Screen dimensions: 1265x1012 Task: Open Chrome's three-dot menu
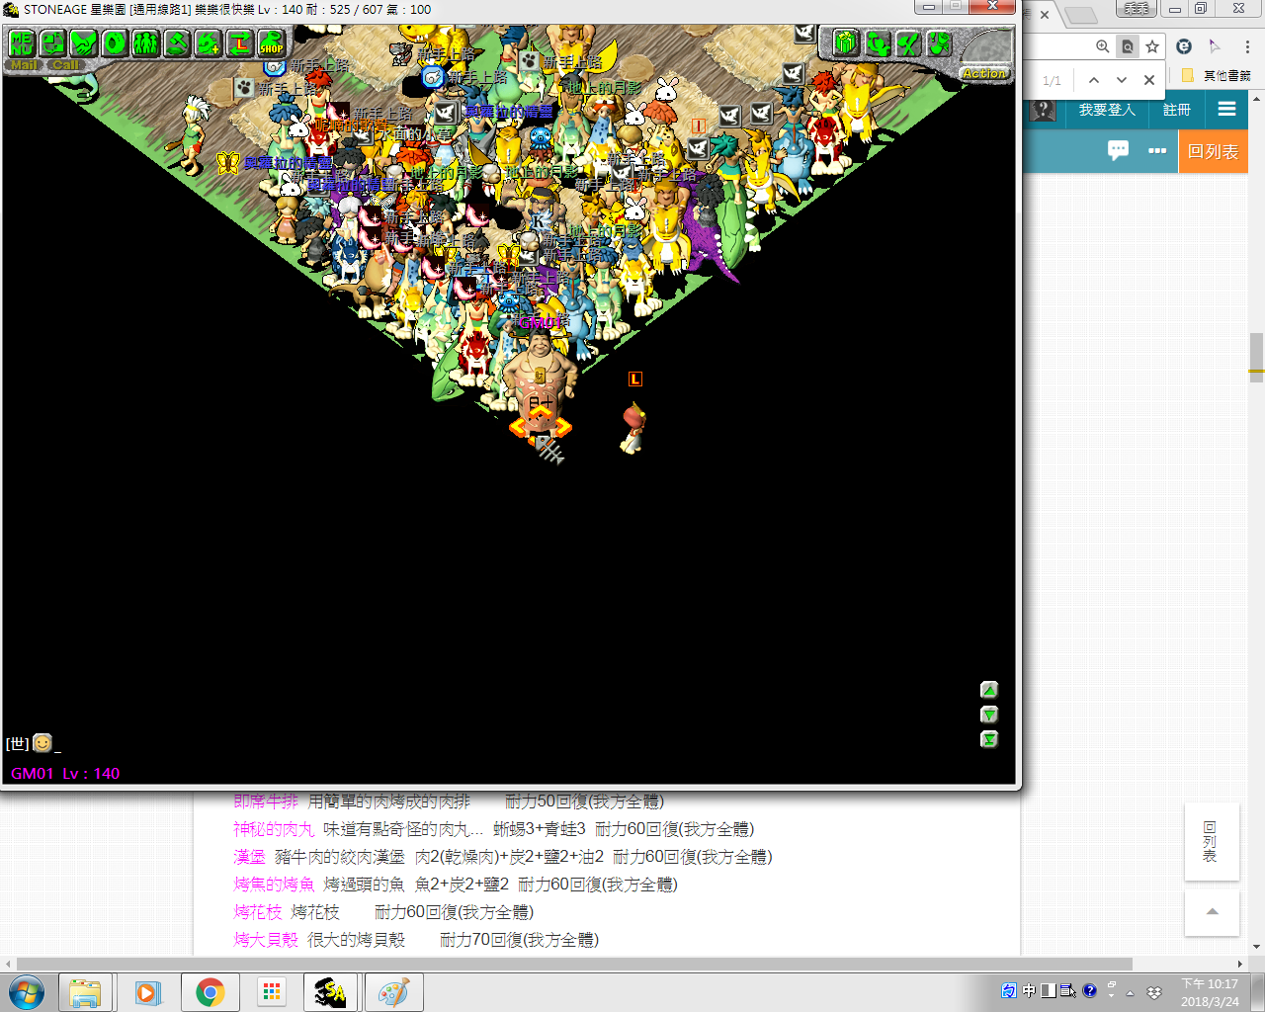tap(1247, 46)
